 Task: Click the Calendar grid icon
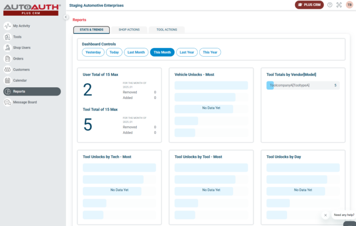pyautogui.click(x=7, y=80)
